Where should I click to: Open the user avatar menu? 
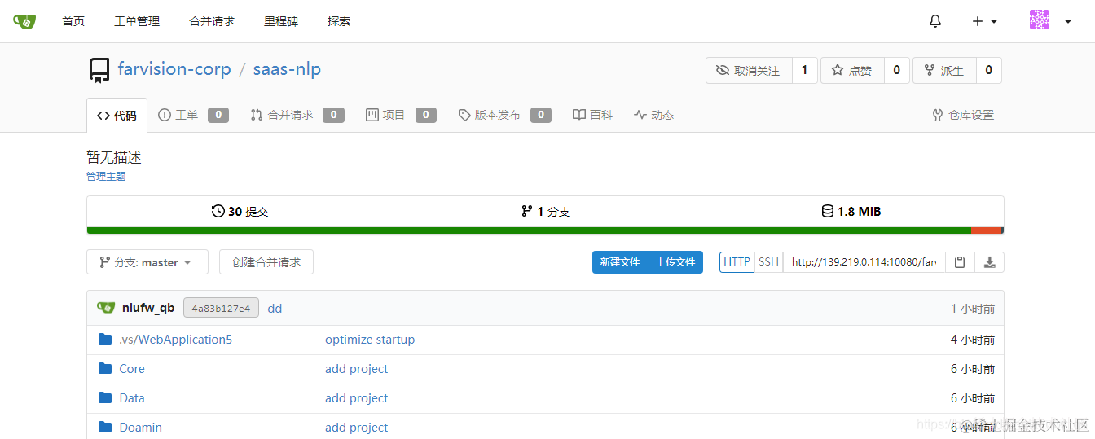[1049, 21]
